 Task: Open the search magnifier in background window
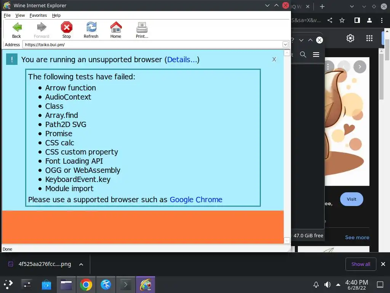303,55
